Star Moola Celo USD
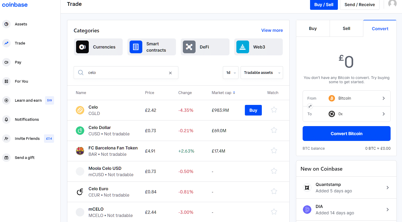The width and height of the screenshot is (402, 222). pyautogui.click(x=274, y=171)
